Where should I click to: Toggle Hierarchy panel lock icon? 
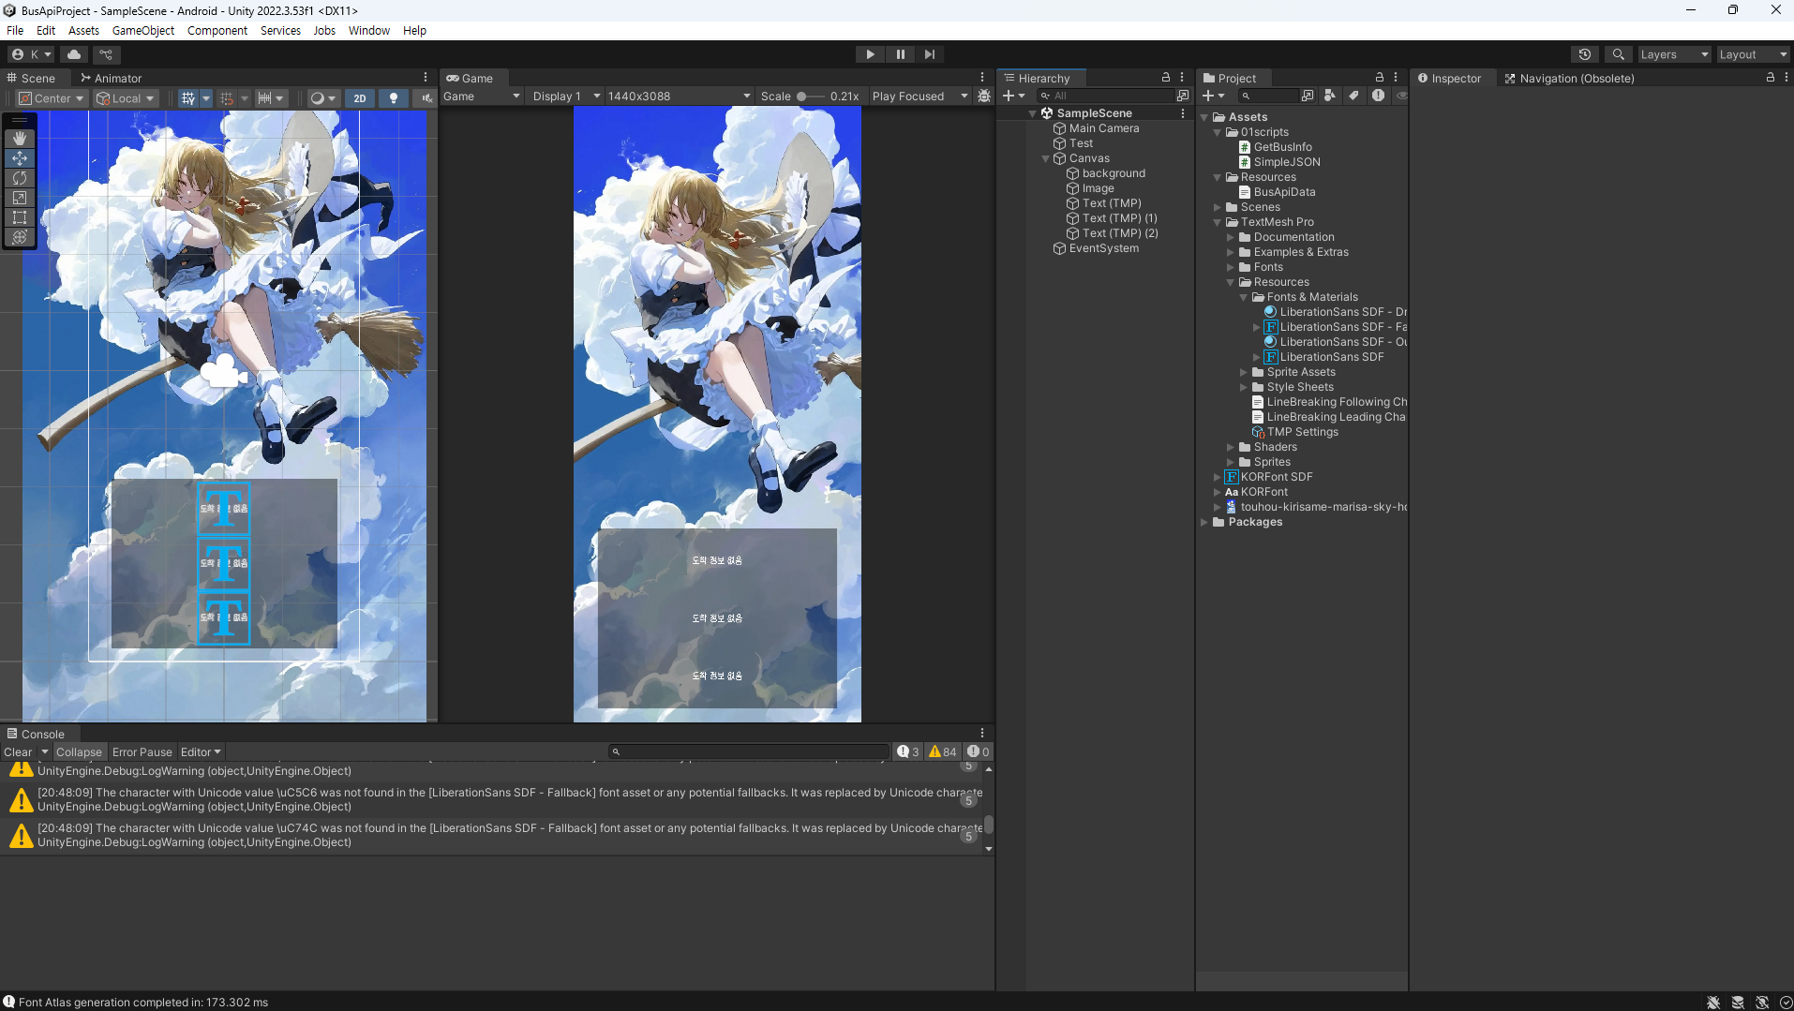coord(1165,78)
